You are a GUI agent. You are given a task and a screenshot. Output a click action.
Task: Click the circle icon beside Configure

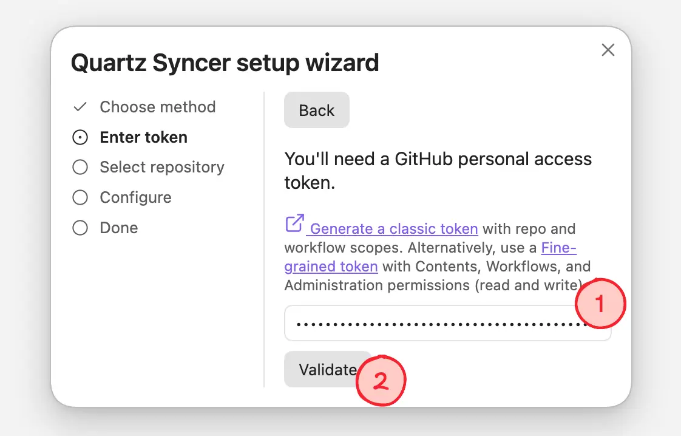click(x=80, y=197)
